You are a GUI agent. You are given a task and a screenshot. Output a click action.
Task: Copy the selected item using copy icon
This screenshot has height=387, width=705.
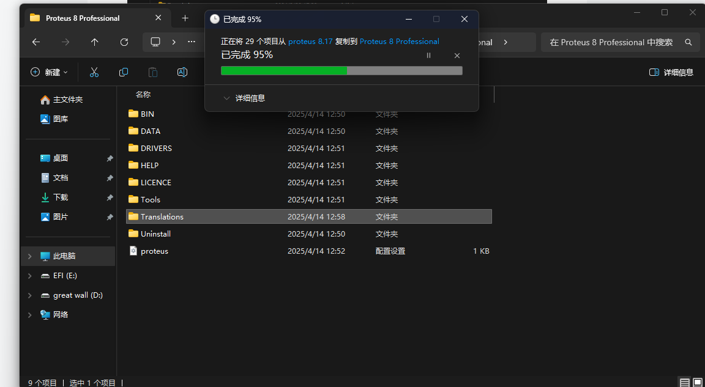(x=123, y=72)
